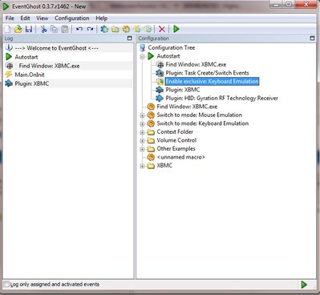The image size is (320, 295).
Task: Undo the last action
Action: pyautogui.click(x=79, y=29)
